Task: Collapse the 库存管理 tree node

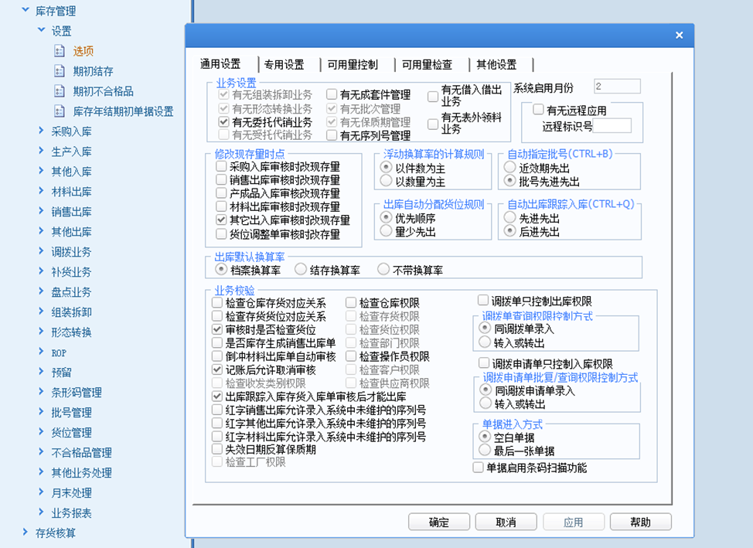Action: pyautogui.click(x=26, y=9)
